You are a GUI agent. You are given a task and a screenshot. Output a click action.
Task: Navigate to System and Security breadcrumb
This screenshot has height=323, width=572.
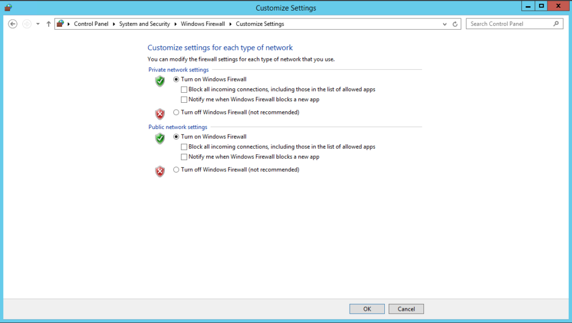(x=145, y=23)
